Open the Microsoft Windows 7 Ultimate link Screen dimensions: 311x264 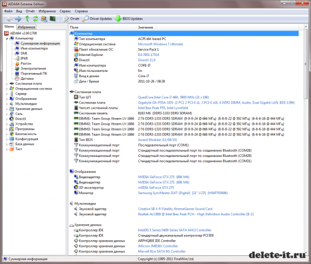(x=163, y=44)
